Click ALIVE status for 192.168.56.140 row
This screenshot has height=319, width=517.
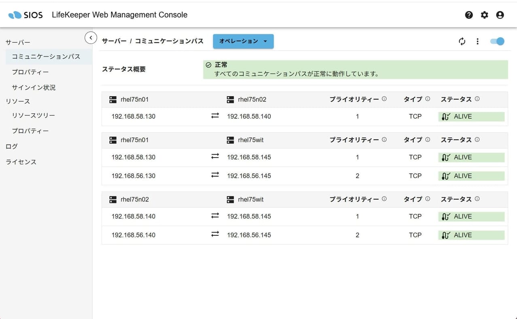click(471, 235)
